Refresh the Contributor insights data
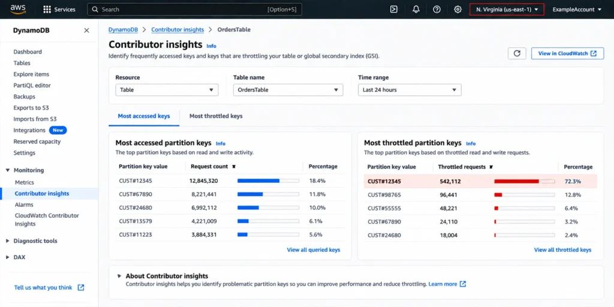The width and height of the screenshot is (614, 307). coord(517,53)
